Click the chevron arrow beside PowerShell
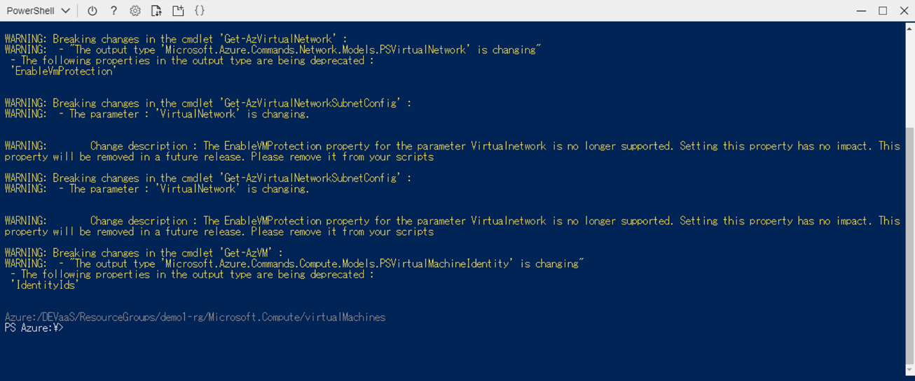Image resolution: width=915 pixels, height=381 pixels. (x=66, y=10)
